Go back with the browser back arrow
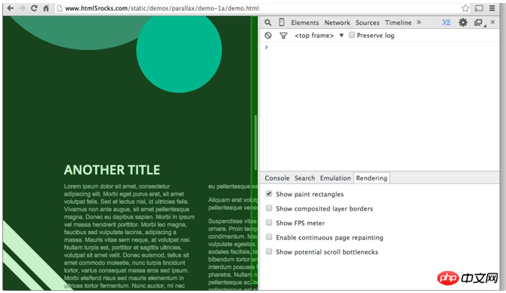Viewport: 506px width, 293px height. pyautogui.click(x=11, y=8)
